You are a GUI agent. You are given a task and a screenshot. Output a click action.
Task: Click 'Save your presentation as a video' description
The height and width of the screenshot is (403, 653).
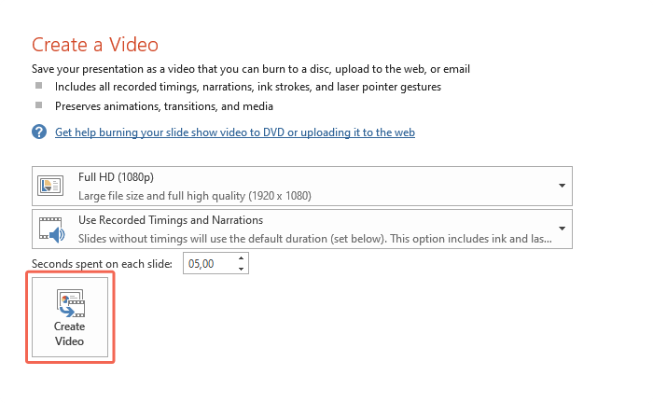[x=251, y=69]
